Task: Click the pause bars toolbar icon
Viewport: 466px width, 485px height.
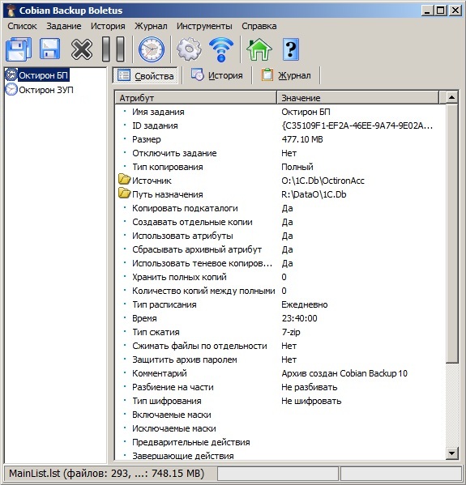Action: [113, 49]
